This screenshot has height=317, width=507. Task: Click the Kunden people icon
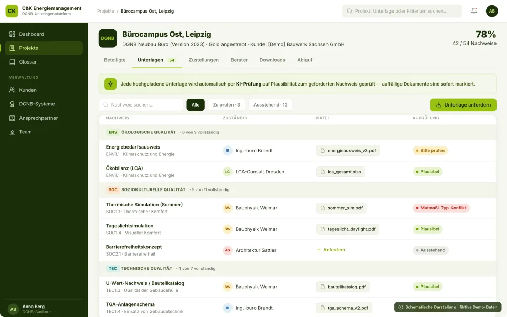tap(12, 90)
